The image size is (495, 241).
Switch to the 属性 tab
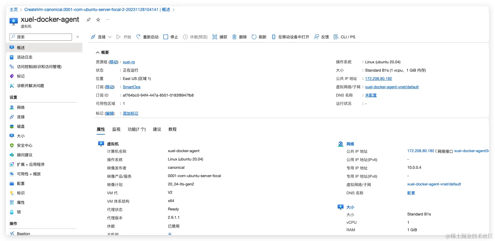(101, 129)
